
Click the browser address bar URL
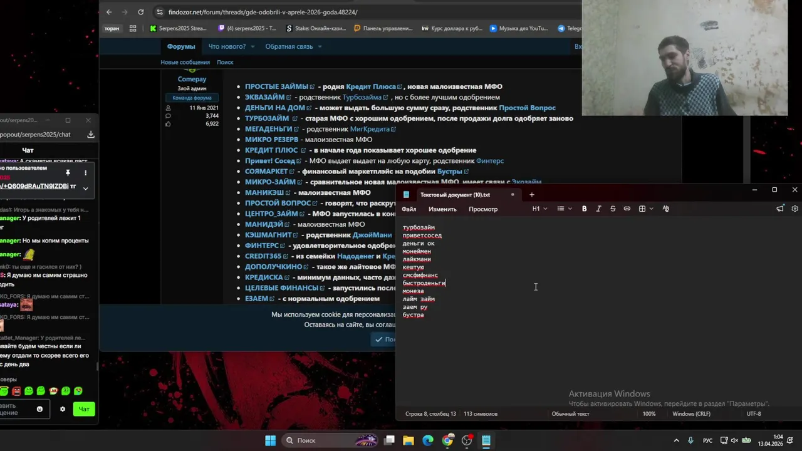pyautogui.click(x=263, y=12)
